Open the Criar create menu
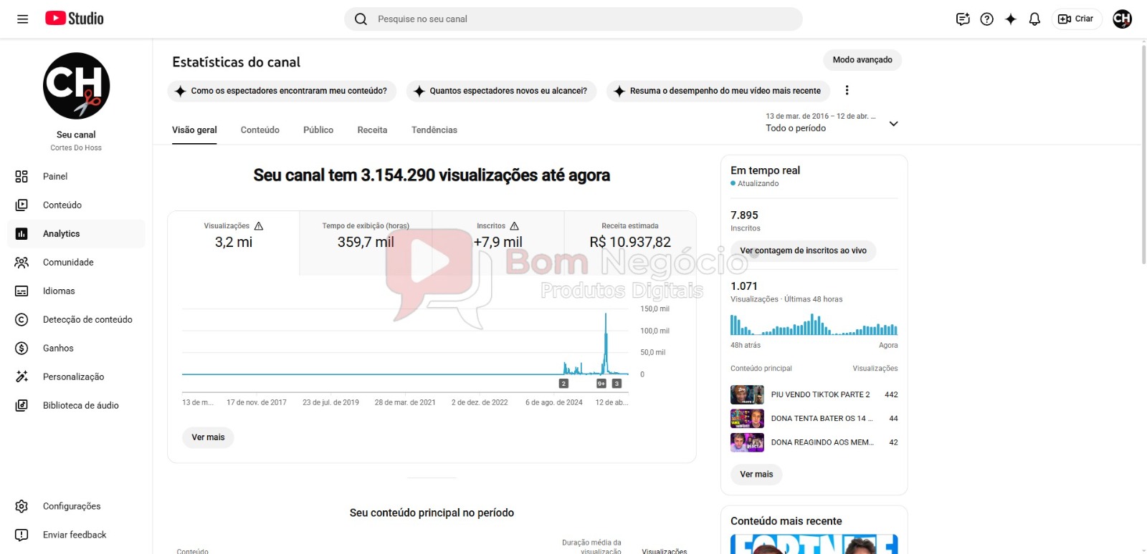The height and width of the screenshot is (554, 1147). pyautogui.click(x=1076, y=19)
